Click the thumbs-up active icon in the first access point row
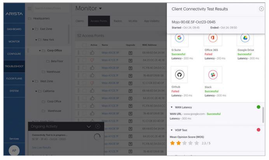The image size is (269, 160). 92,53
